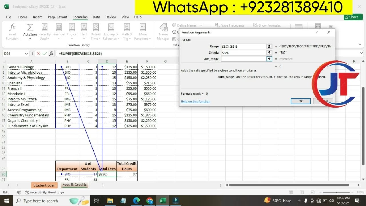The image size is (366, 206).
Task: Open Windows Start menu
Action: [6, 201]
